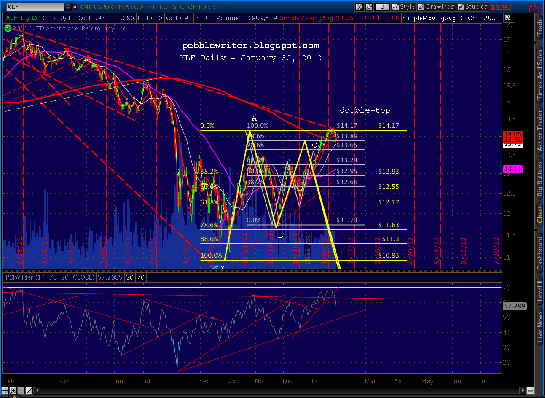Viewport: 545px width, 398px height.
Task: Click the white $11.73 retracement label
Action: pyautogui.click(x=347, y=220)
